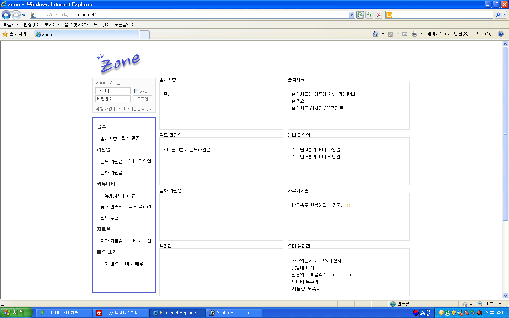Click the 비밀번호 password field

click(113, 99)
